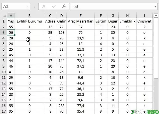The image size is (159, 114).
Task: Click the three-dot handle beside Name Box
Action: point(34,6)
